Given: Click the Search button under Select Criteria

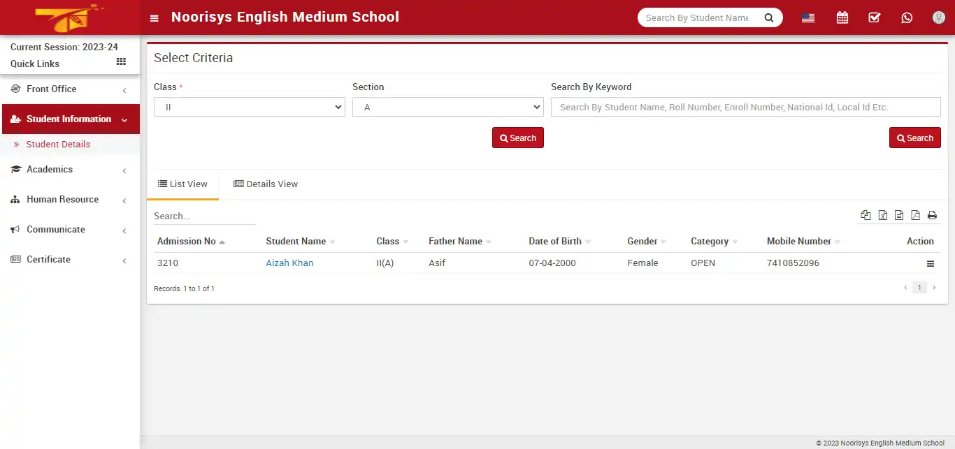Looking at the screenshot, I should click(x=517, y=138).
